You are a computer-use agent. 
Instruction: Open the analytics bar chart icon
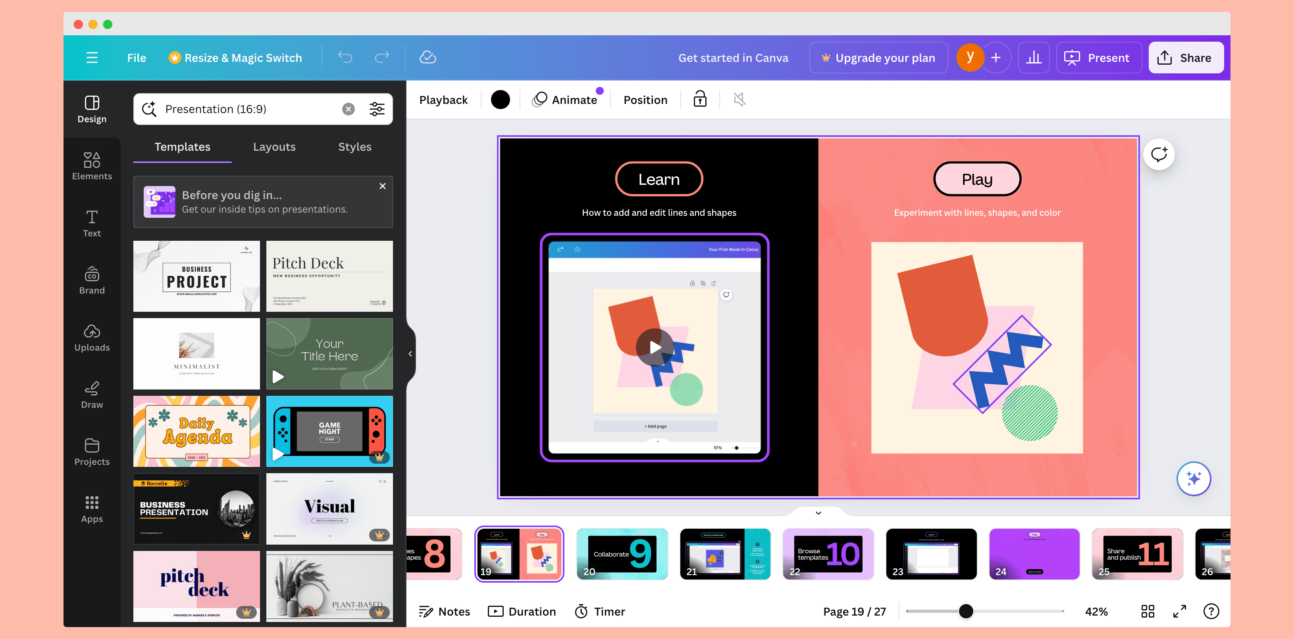click(1033, 58)
